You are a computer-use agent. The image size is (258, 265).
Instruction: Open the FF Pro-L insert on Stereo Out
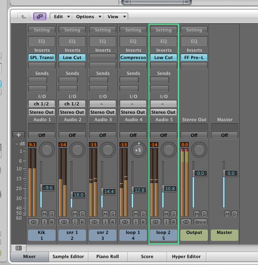tap(194, 58)
